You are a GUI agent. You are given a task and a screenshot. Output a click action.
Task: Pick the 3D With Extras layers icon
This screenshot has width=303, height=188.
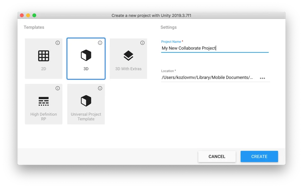point(128,56)
